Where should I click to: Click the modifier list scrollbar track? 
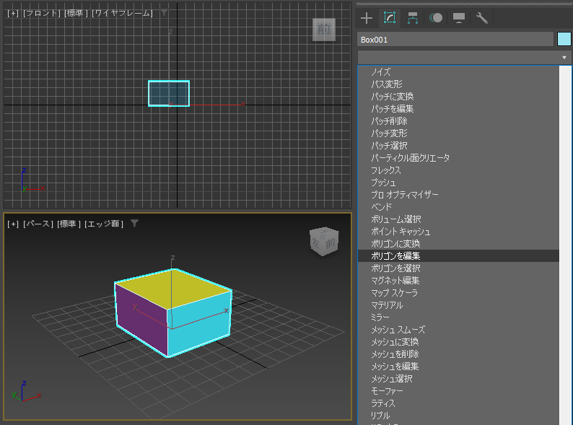click(565, 245)
